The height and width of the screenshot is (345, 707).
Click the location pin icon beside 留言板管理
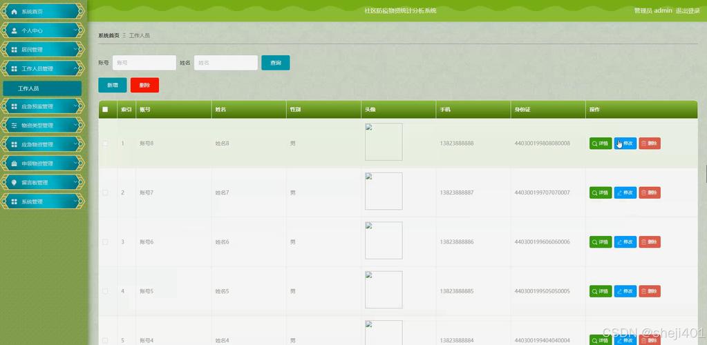14,182
